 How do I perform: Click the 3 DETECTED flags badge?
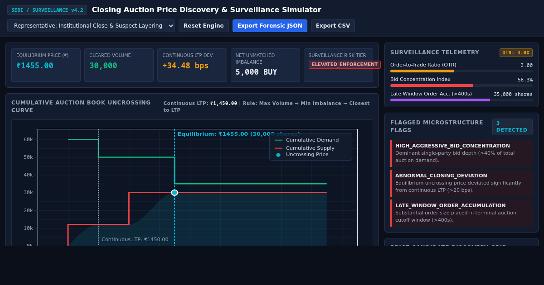coord(512,127)
